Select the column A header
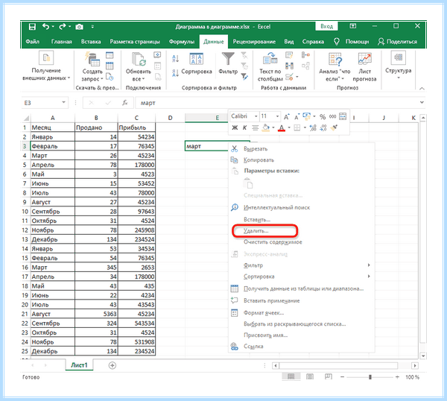The height and width of the screenshot is (401, 447). pyautogui.click(x=52, y=118)
